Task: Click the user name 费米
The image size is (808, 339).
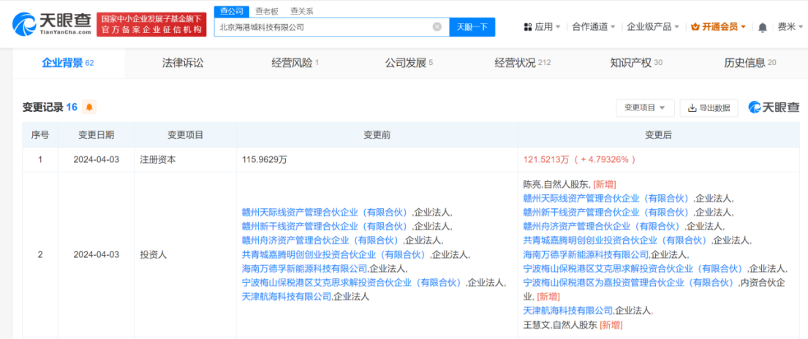Action: point(786,27)
